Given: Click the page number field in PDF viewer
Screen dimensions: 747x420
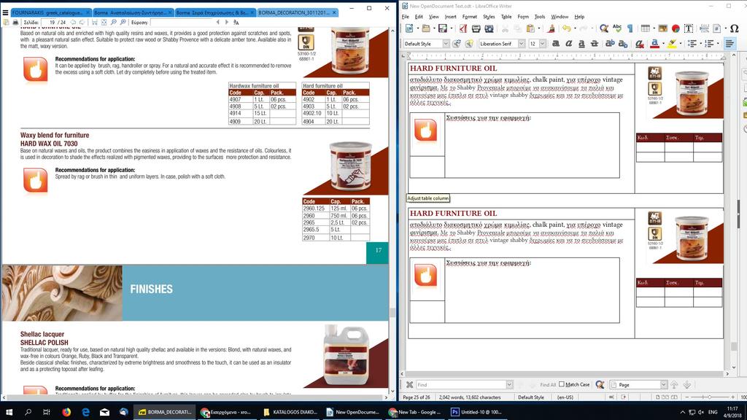Looking at the screenshot, I should pyautogui.click(x=49, y=22).
